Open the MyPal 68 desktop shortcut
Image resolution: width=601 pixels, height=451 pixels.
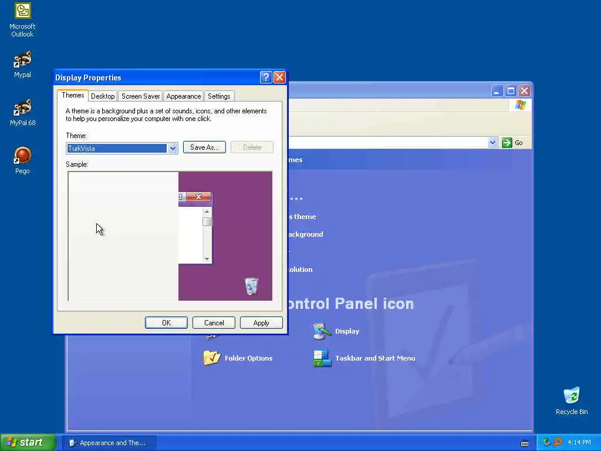(22, 113)
